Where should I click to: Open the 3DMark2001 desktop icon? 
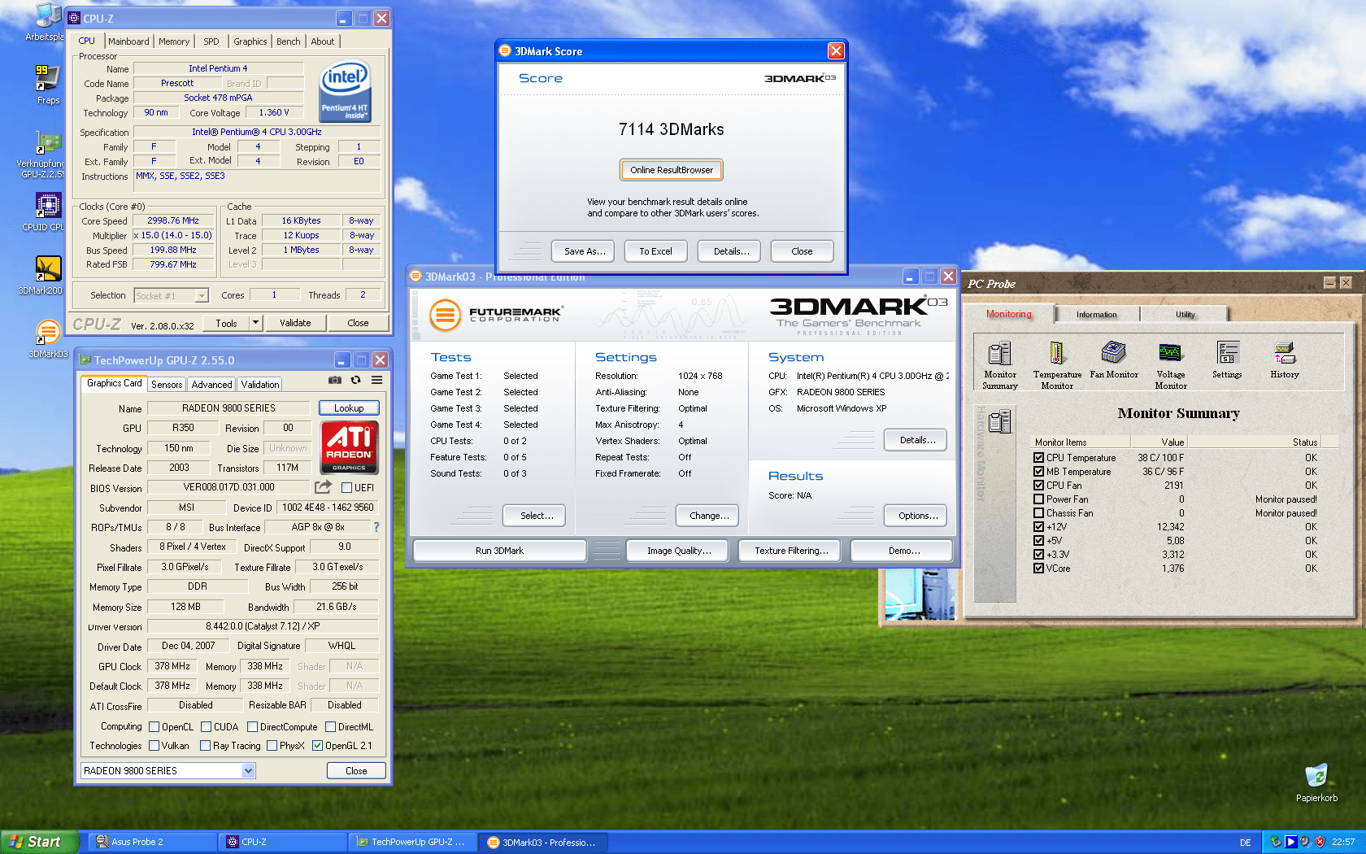click(x=47, y=269)
